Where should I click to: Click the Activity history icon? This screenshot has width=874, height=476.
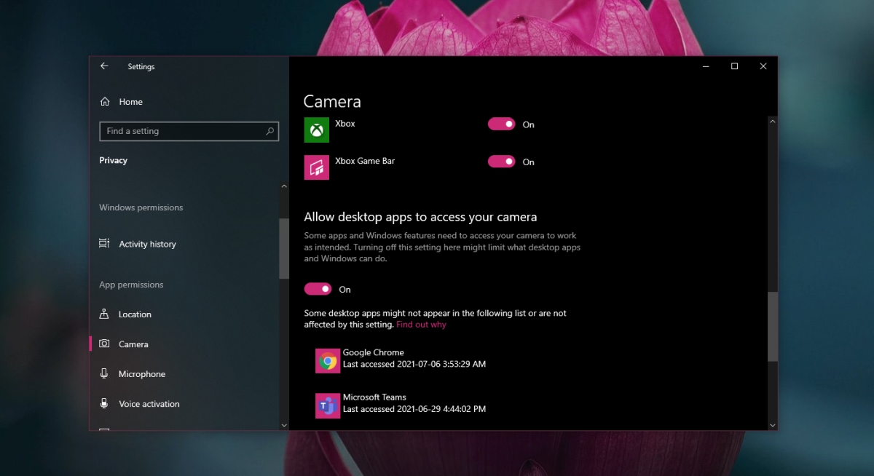pos(105,244)
